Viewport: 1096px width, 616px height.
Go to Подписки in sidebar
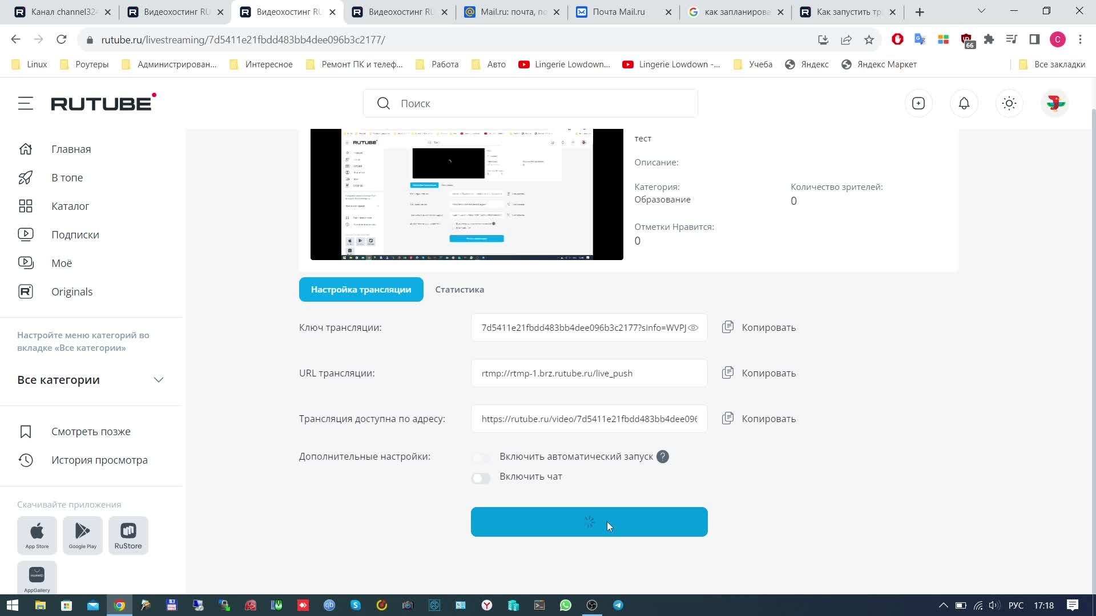(75, 234)
